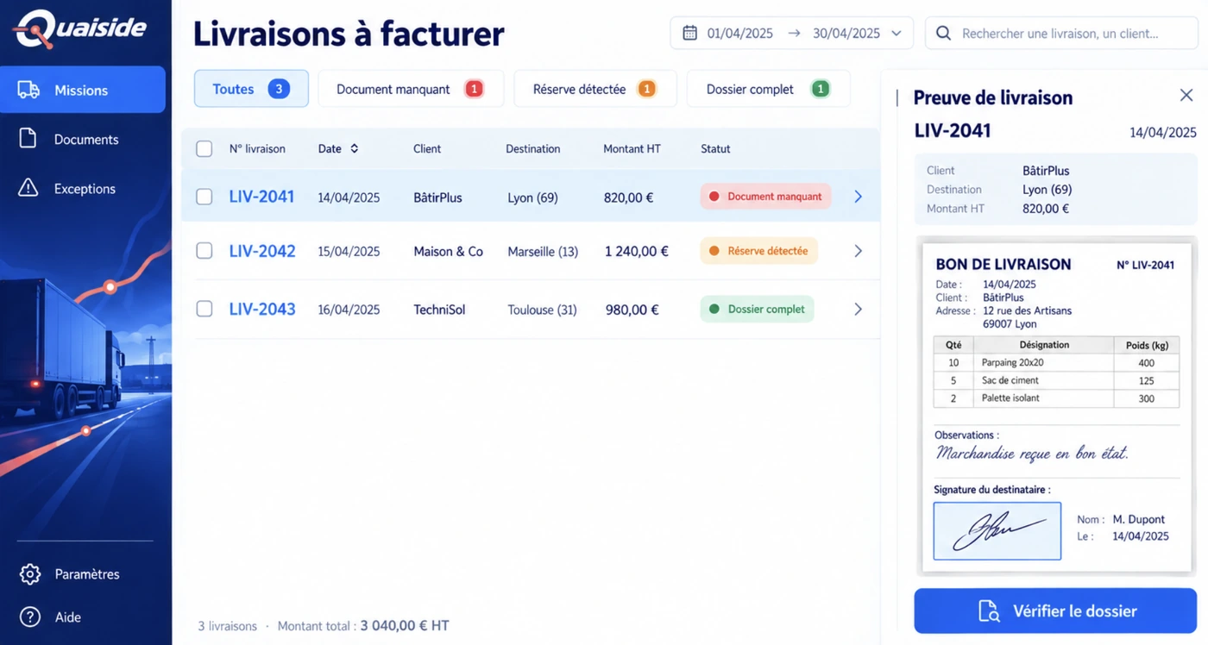Select the Réserve détectée filter tab
Image resolution: width=1208 pixels, height=645 pixels.
coord(595,89)
